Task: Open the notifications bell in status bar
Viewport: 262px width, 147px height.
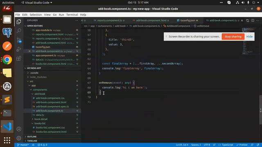Action: coord(258,145)
